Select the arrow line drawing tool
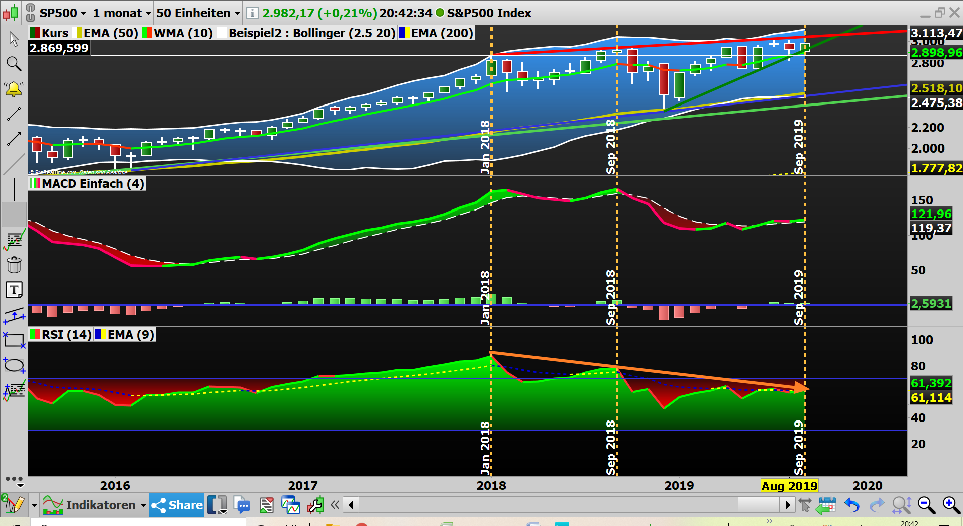The image size is (963, 526). point(14,139)
